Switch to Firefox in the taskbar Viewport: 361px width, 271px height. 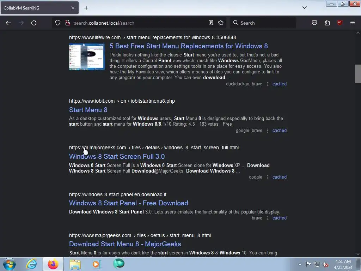[53, 264]
